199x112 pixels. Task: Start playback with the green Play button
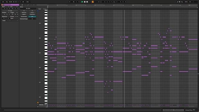[82, 2]
